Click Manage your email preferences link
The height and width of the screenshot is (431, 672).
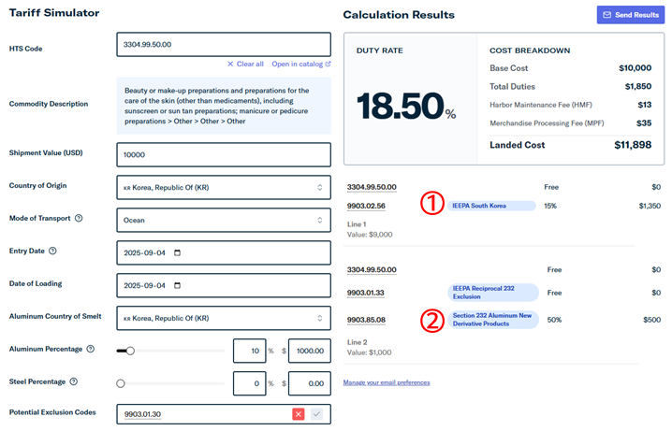(387, 382)
